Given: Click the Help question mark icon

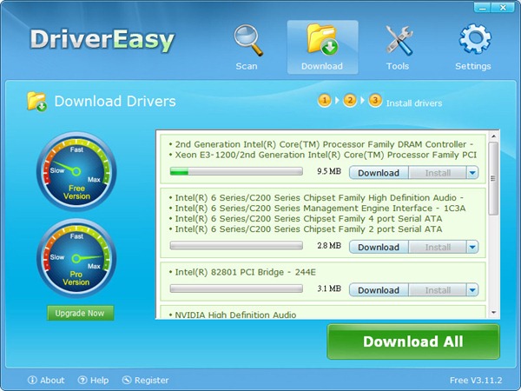Looking at the screenshot, I should pyautogui.click(x=82, y=380).
